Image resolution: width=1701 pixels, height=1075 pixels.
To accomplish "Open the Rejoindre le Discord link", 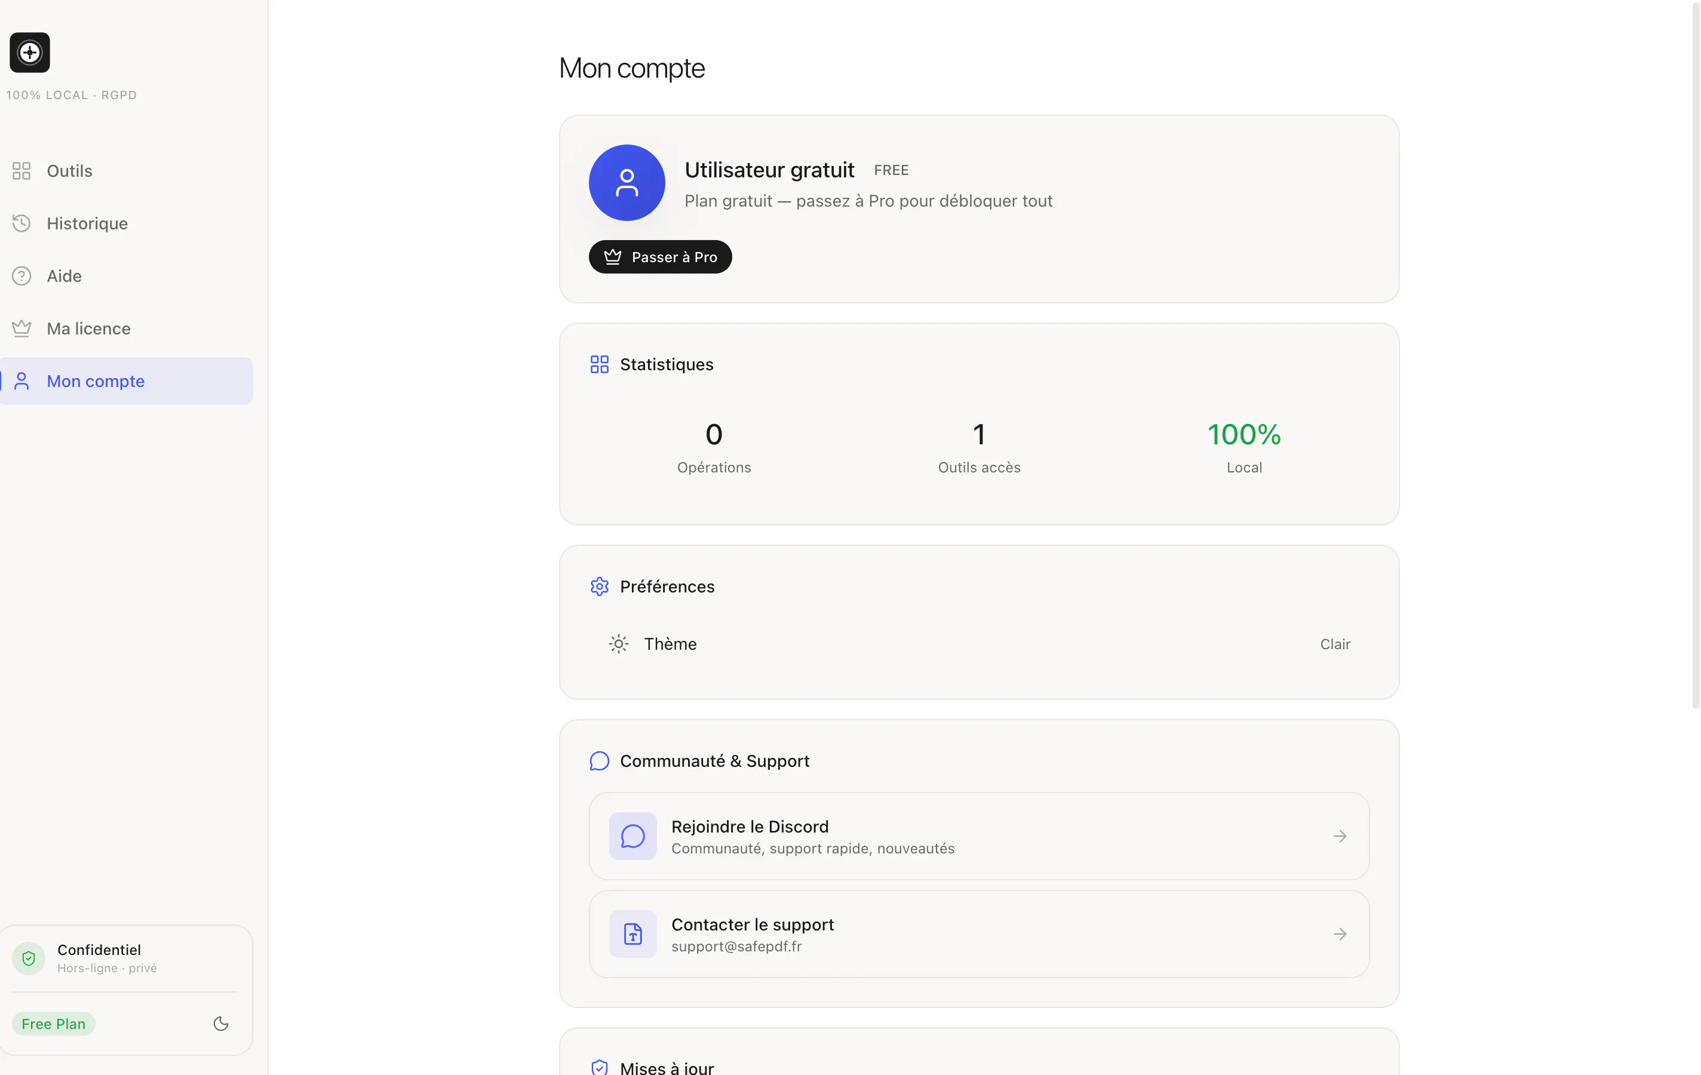I will pyautogui.click(x=979, y=836).
